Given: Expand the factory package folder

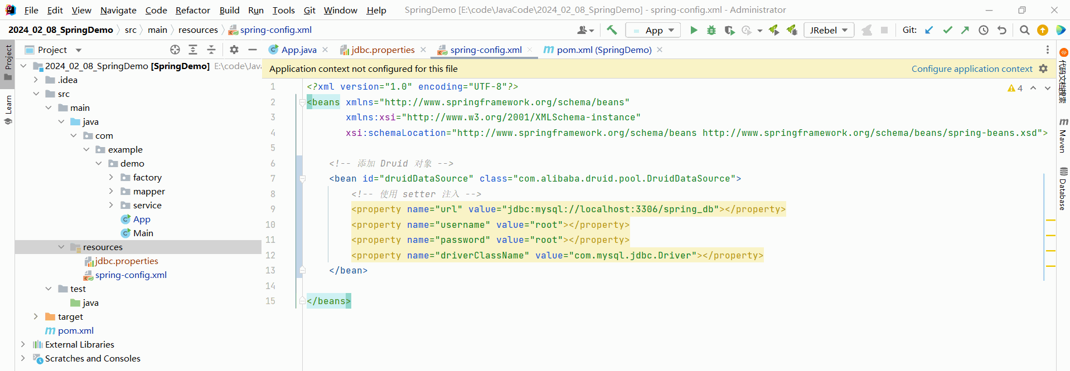Looking at the screenshot, I should (x=111, y=177).
